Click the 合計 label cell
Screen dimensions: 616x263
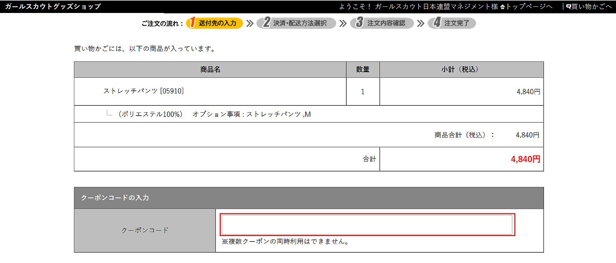[x=227, y=159]
